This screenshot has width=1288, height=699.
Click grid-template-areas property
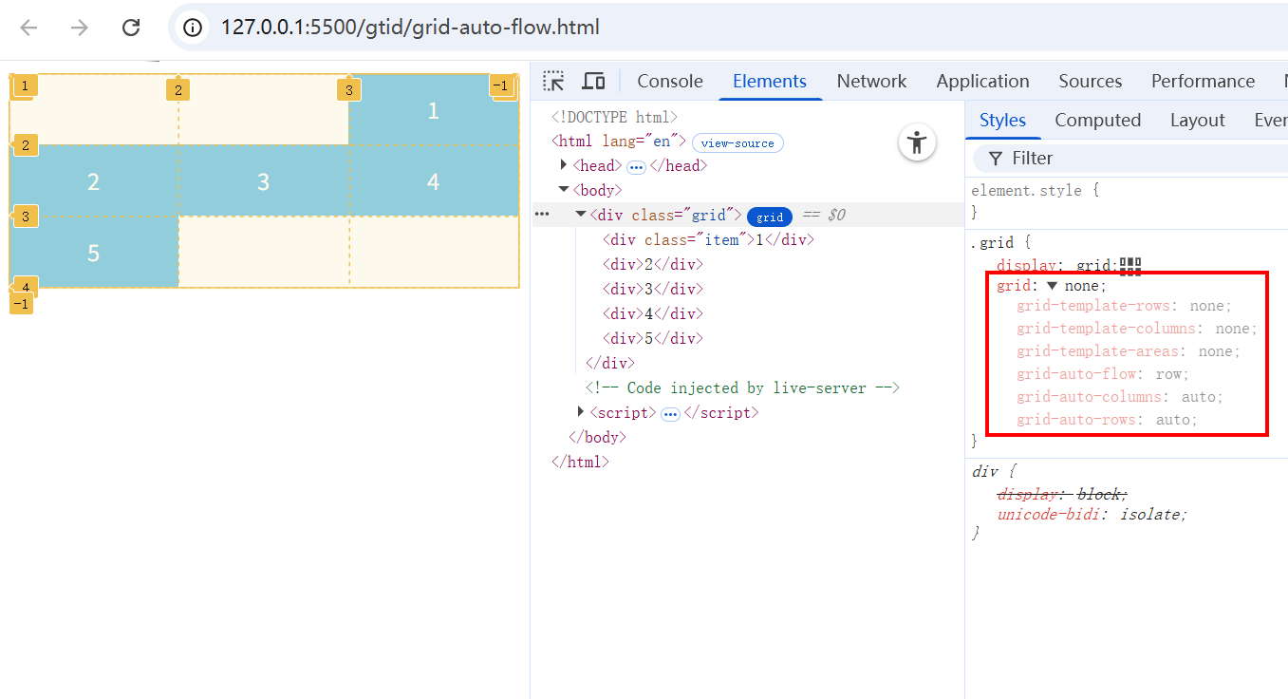click(x=1097, y=351)
